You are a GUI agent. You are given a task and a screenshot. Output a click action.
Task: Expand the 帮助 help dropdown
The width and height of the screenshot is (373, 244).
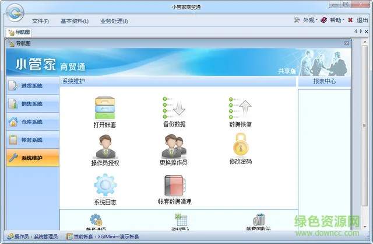[332, 20]
